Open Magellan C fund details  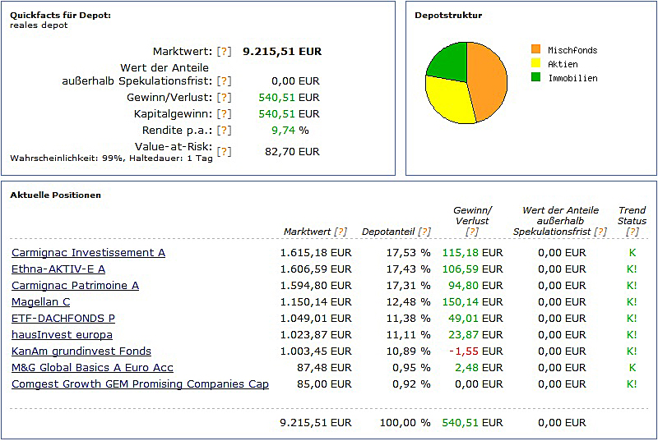(x=40, y=302)
